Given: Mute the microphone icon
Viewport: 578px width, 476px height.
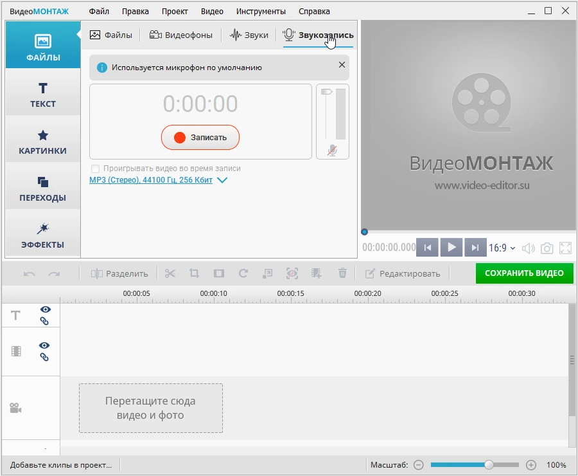Looking at the screenshot, I should (x=332, y=151).
